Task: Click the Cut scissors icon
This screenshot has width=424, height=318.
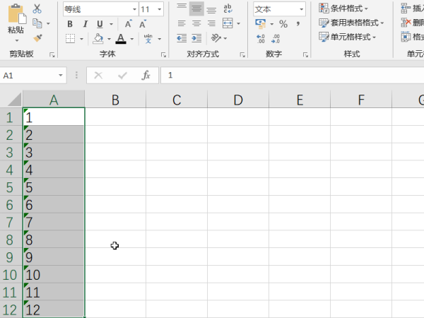Action: coord(37,9)
